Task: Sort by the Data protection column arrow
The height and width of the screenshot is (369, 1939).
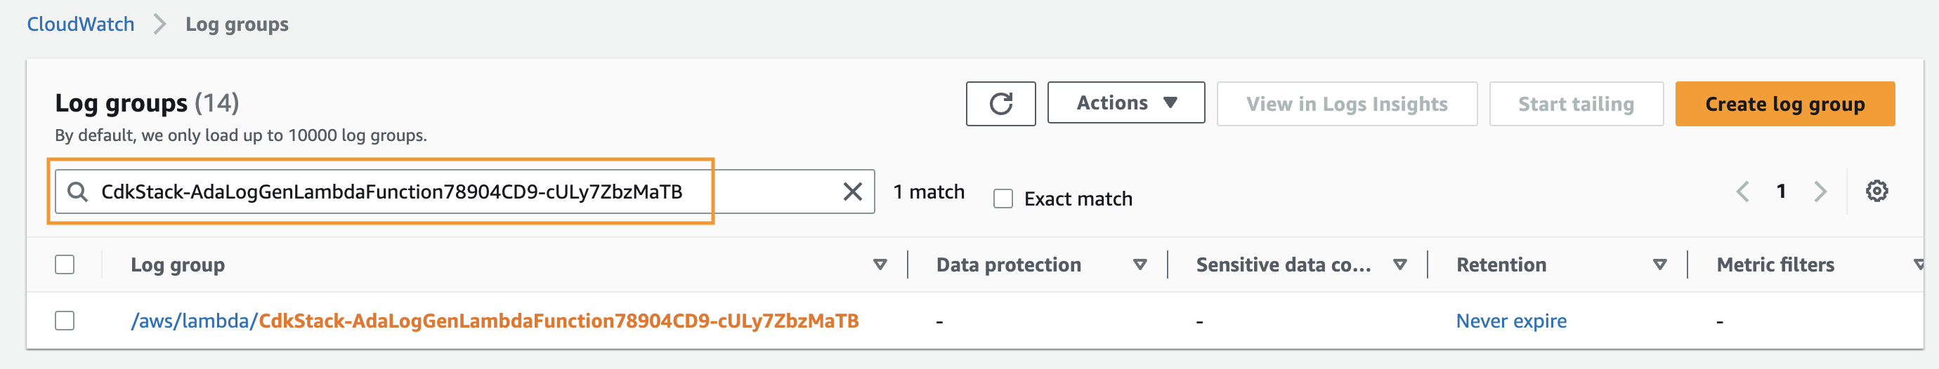Action: [x=1140, y=264]
